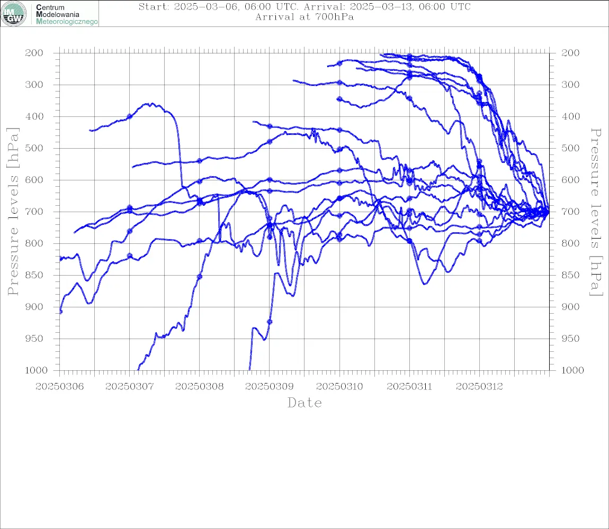
Task: Click the Centrum Modelowania Meteorologicznego logo text
Action: (x=66, y=14)
